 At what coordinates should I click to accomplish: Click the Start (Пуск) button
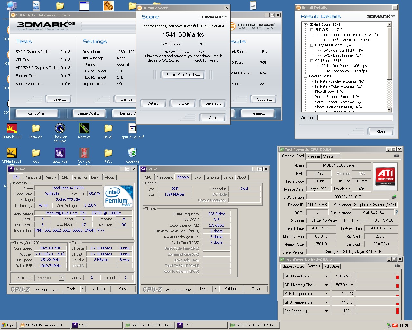coord(9,325)
